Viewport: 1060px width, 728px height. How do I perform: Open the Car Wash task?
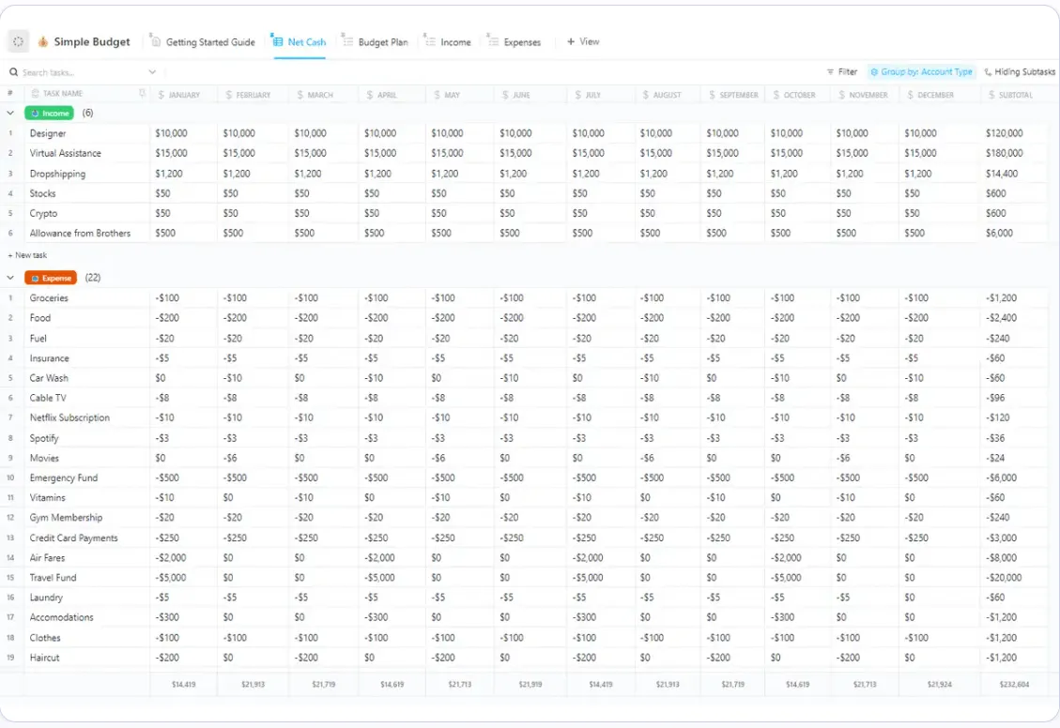pos(49,377)
